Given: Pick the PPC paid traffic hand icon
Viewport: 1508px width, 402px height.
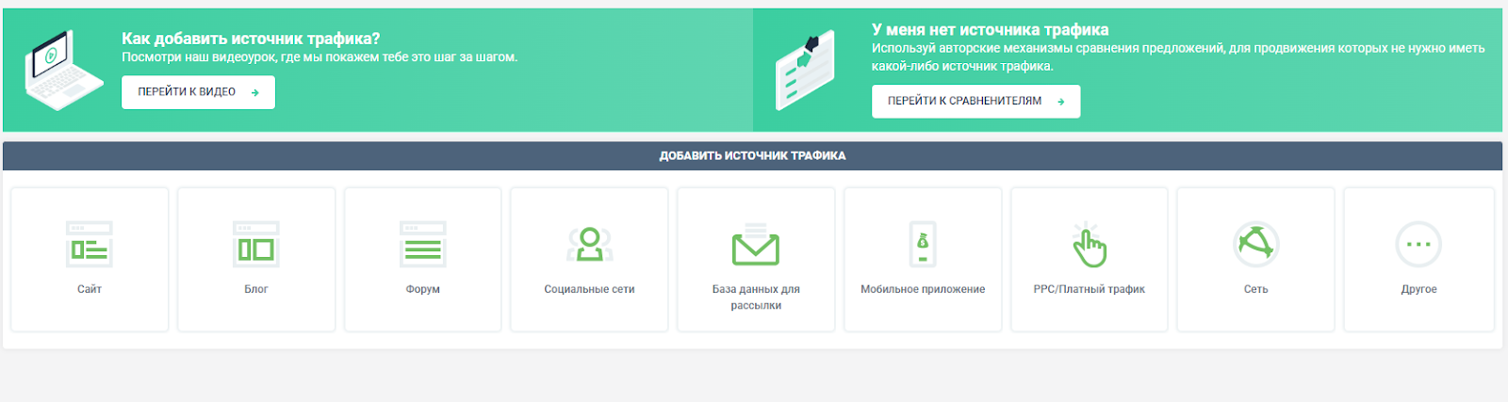Looking at the screenshot, I should click(x=1089, y=244).
